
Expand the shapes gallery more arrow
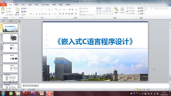[112, 13]
